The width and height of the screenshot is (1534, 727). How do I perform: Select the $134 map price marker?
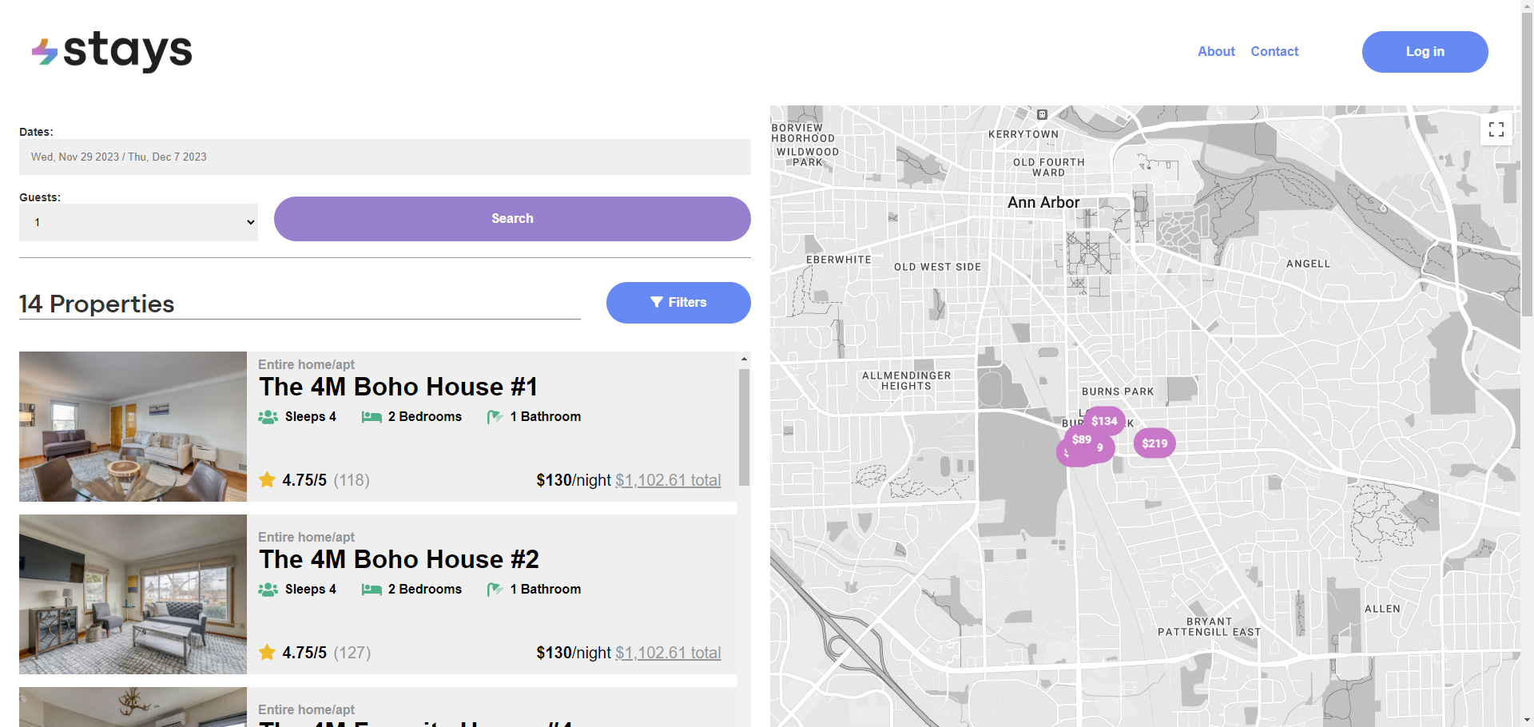coord(1104,421)
